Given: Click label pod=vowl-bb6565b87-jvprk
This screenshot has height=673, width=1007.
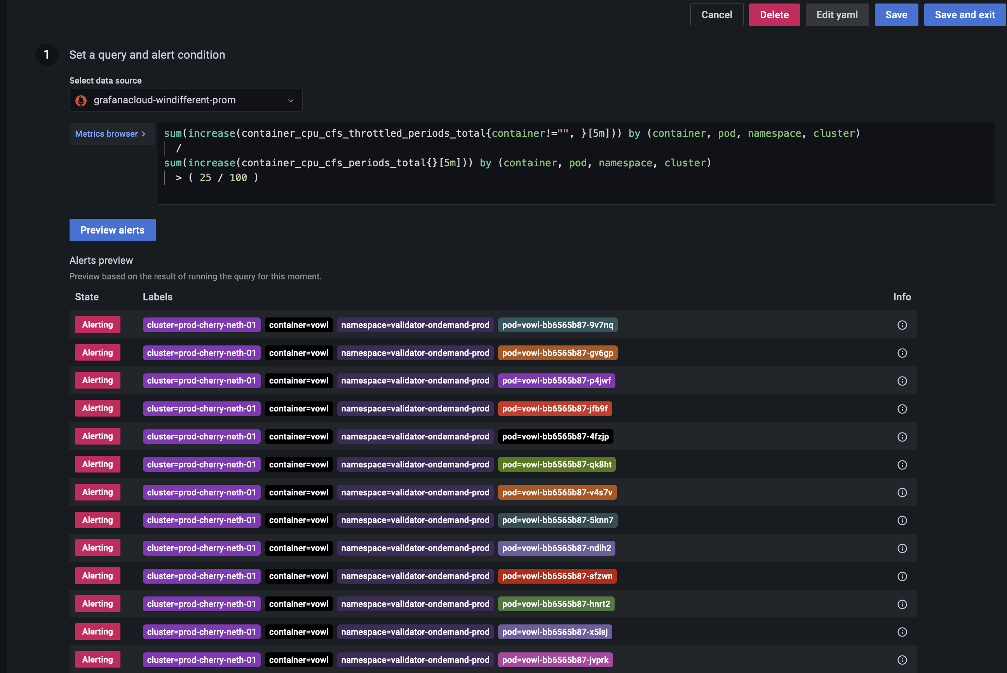Looking at the screenshot, I should (555, 660).
